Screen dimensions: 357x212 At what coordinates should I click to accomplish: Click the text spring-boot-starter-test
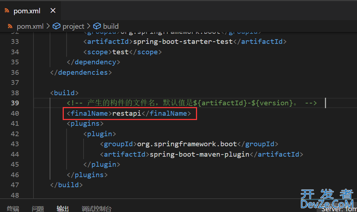point(183,42)
